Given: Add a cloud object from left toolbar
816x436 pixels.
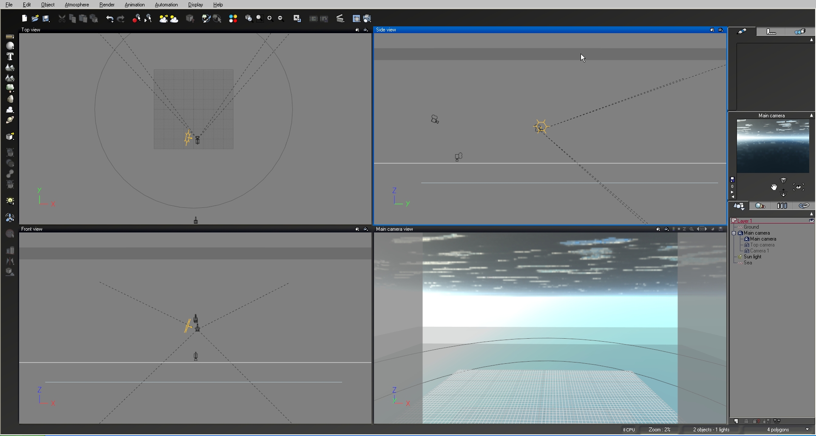Looking at the screenshot, I should pyautogui.click(x=10, y=110).
